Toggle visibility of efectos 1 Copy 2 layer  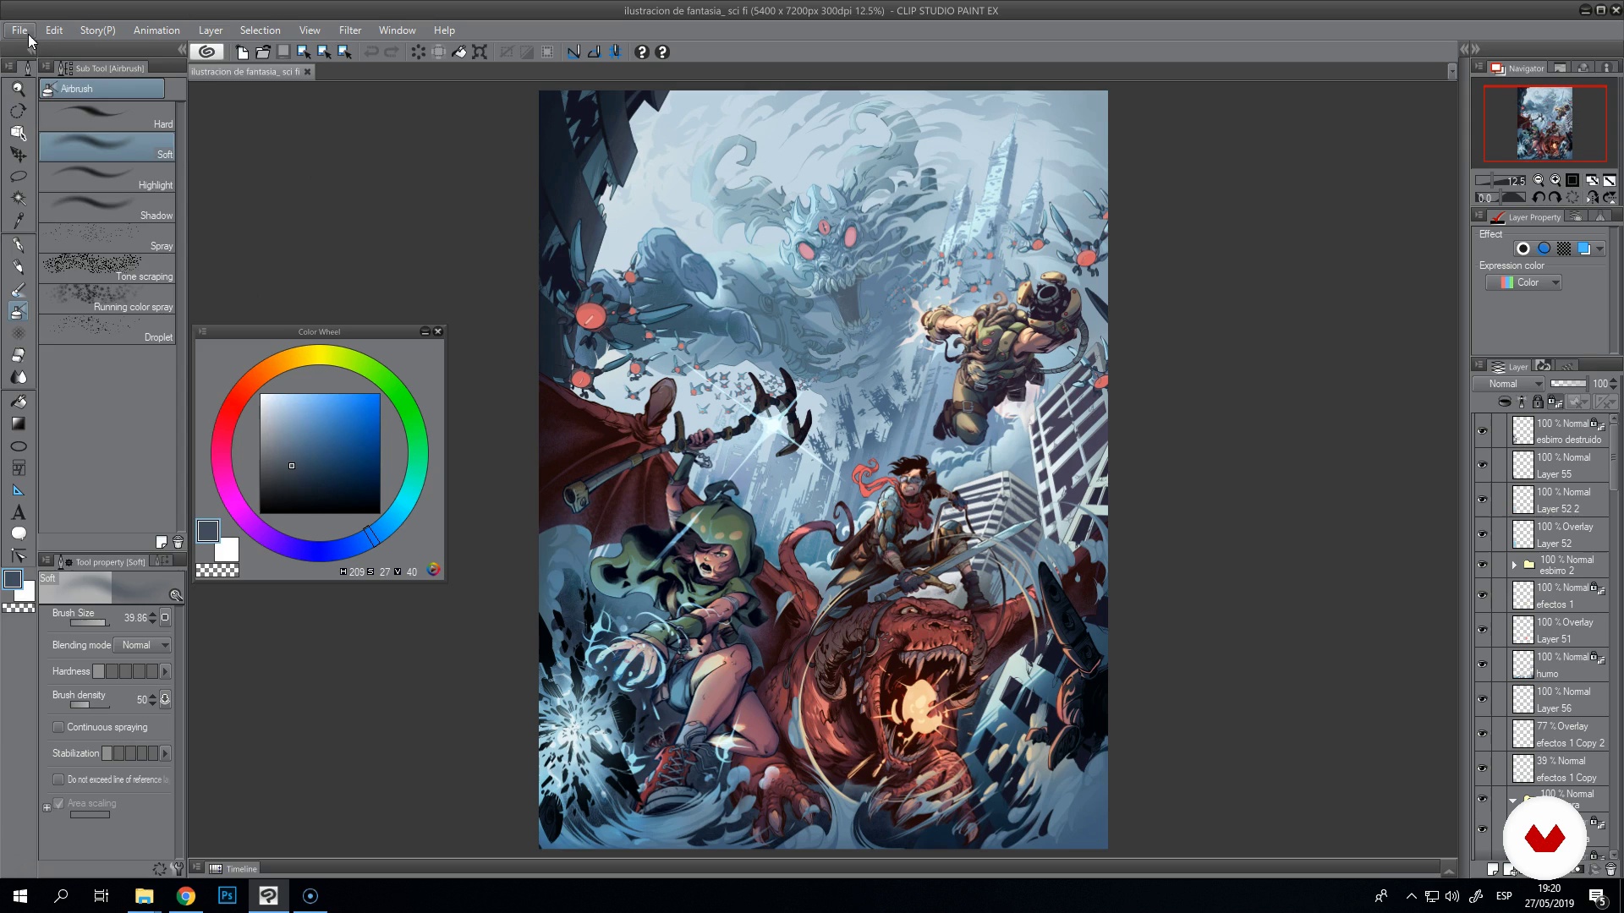(1482, 734)
